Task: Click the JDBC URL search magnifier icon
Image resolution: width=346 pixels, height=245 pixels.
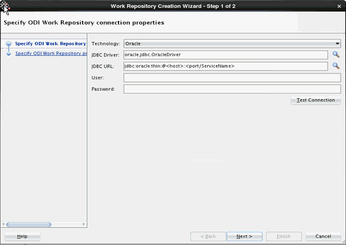Action: coord(336,66)
